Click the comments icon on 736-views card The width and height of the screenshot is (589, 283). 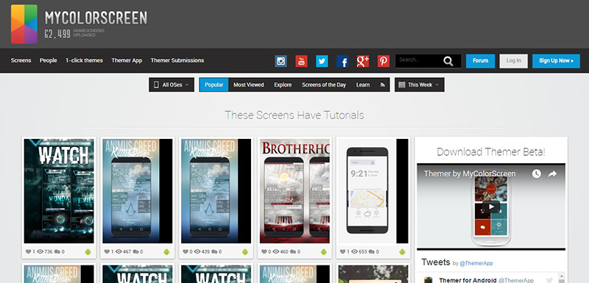[57, 252]
